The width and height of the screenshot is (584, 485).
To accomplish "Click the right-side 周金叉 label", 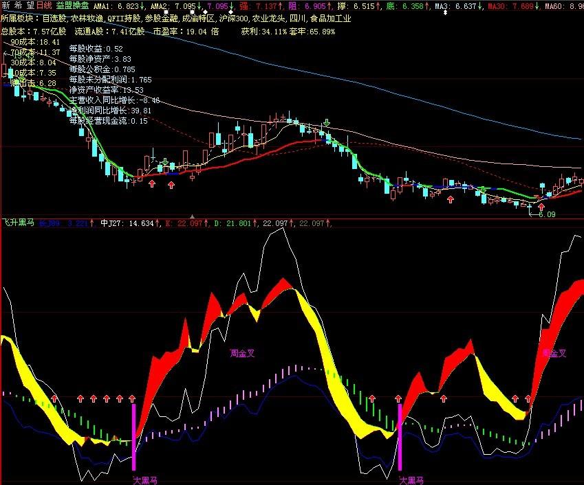I will point(554,353).
